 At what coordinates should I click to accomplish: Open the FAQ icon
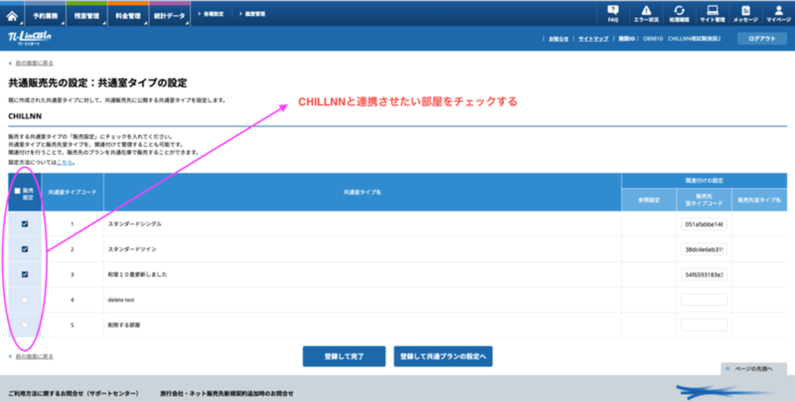pos(613,13)
